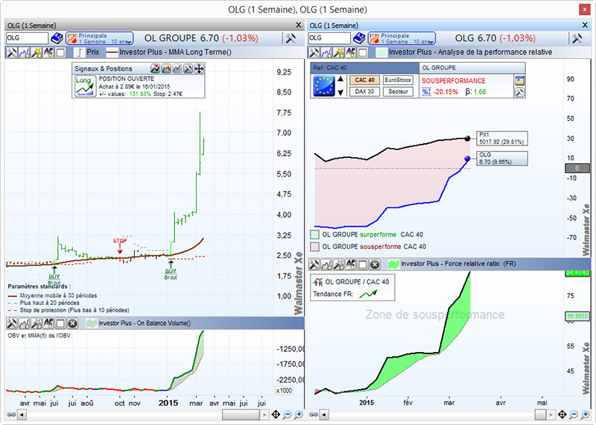Click magic wand icon in left price toolbar
The image size is (596, 425).
[x=36, y=52]
